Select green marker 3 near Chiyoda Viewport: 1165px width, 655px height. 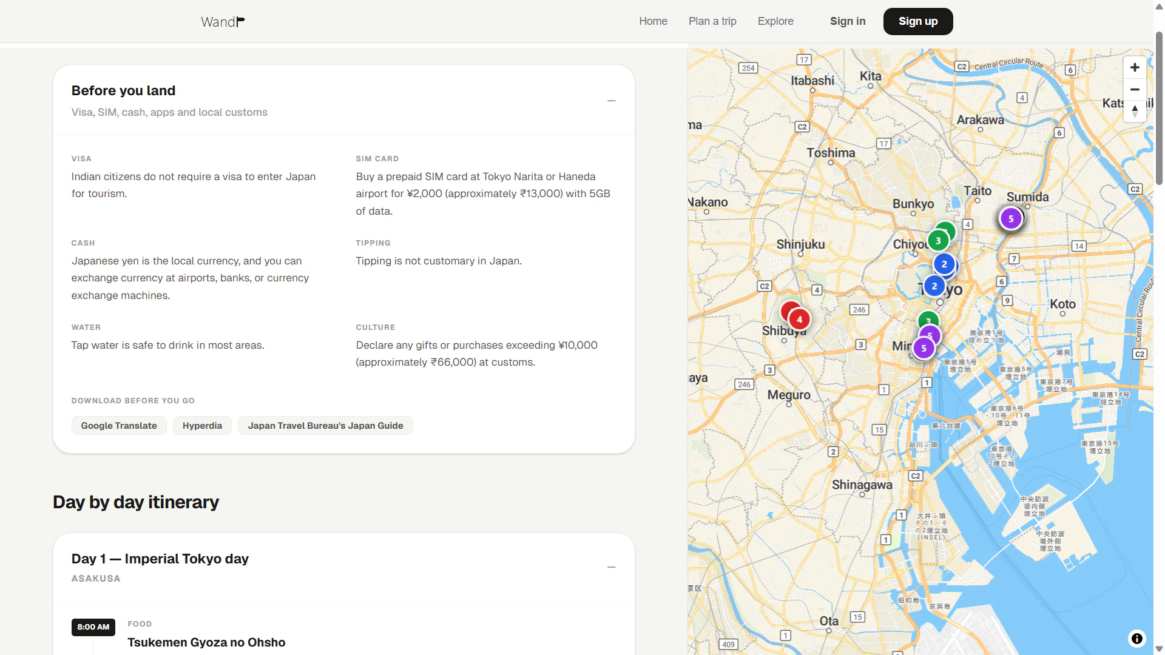937,241
